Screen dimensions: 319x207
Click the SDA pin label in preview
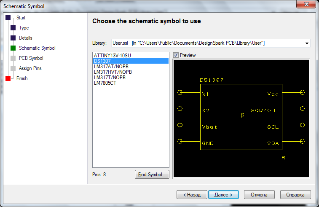(x=273, y=143)
